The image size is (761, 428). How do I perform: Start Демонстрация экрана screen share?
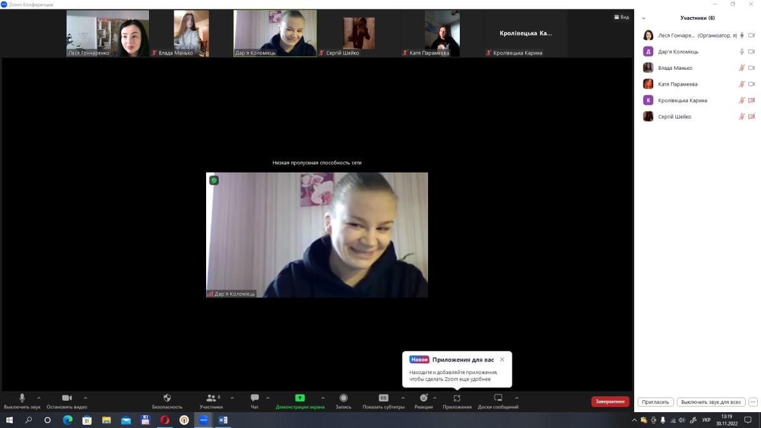click(x=300, y=398)
